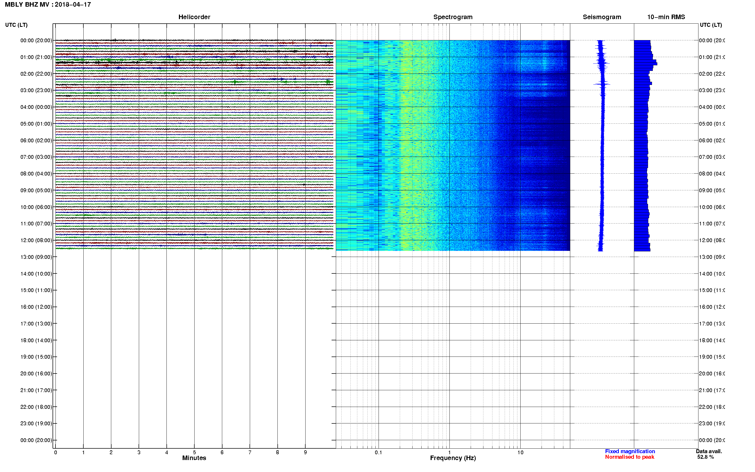Click the '21:00 (17:00)' left-axis time label
The height and width of the screenshot is (472, 755).
coord(36,391)
